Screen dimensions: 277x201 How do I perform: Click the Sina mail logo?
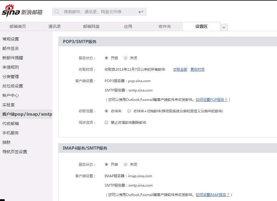[x=22, y=11]
